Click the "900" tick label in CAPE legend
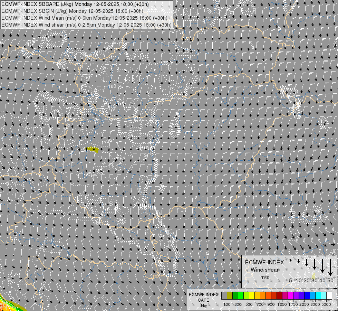Viewport: 338px width, 311px height. [271, 304]
